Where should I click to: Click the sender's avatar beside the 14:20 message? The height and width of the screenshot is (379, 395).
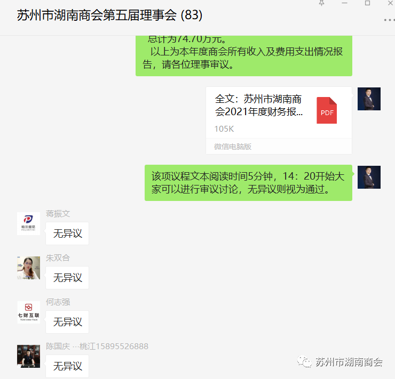pyautogui.click(x=369, y=178)
